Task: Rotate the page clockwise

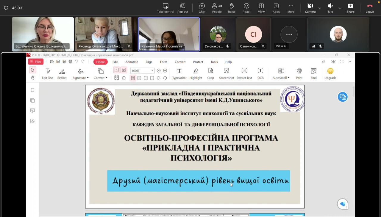Action: (159, 78)
